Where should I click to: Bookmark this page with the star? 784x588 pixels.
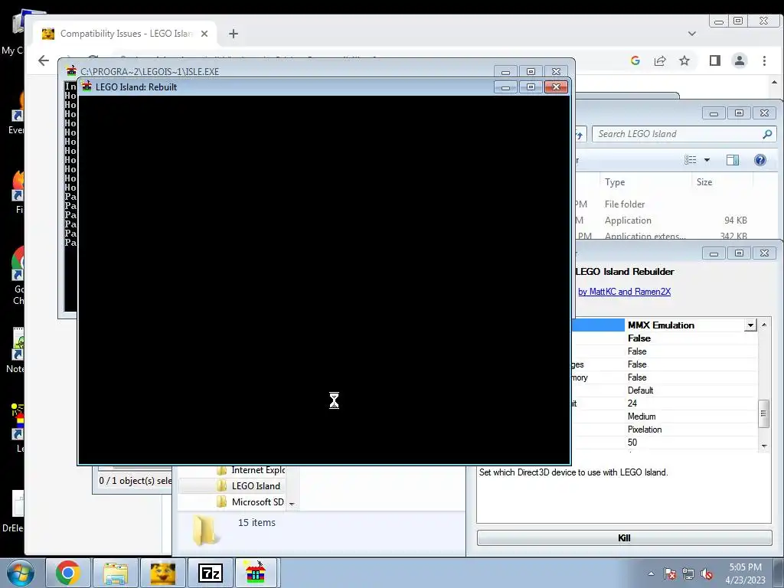click(x=684, y=60)
